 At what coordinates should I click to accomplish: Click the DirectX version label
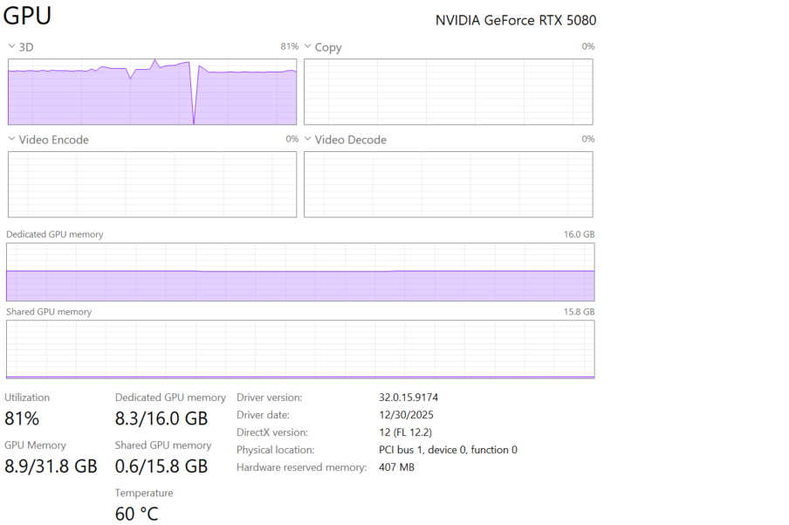[272, 432]
